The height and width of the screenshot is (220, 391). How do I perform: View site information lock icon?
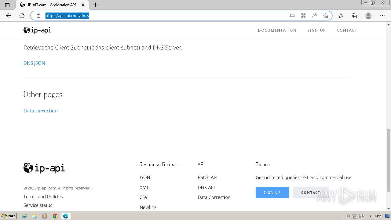(x=38, y=16)
